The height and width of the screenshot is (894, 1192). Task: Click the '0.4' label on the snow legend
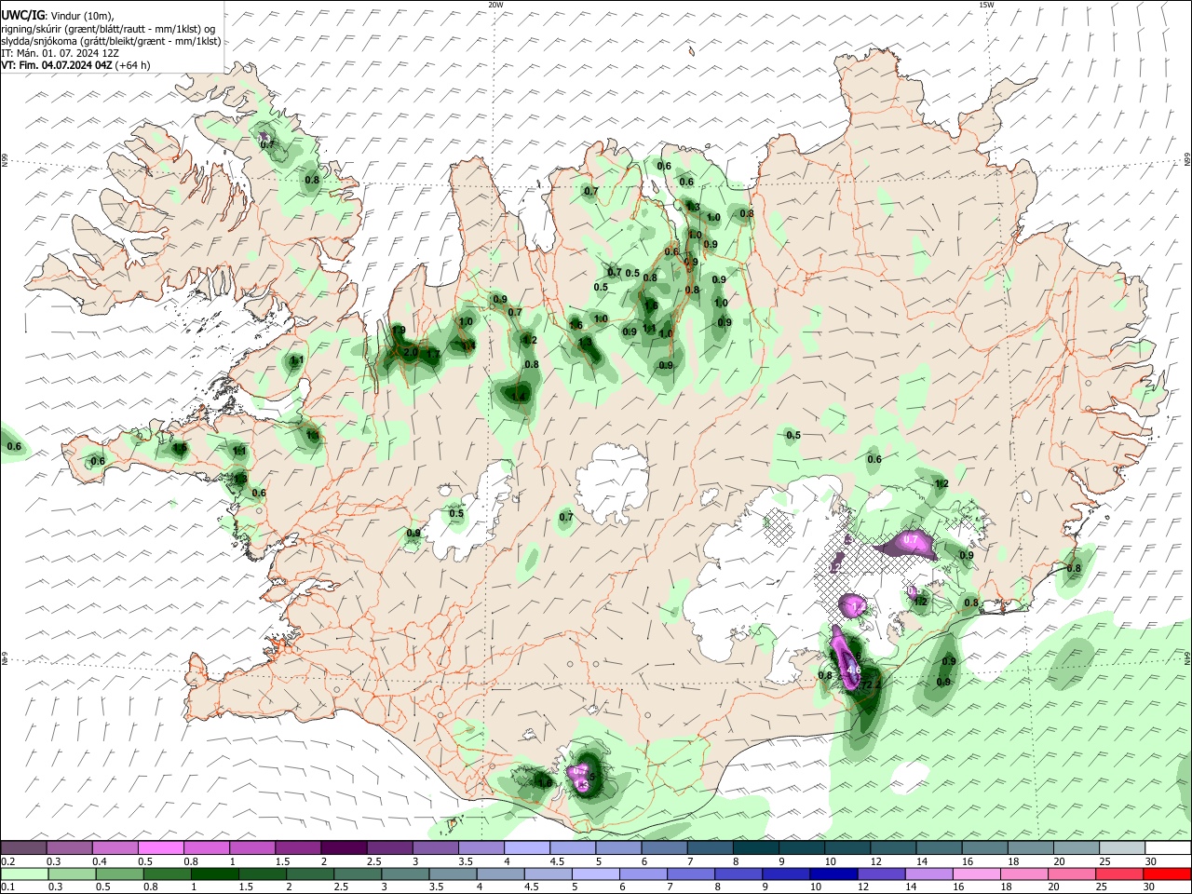tap(99, 861)
